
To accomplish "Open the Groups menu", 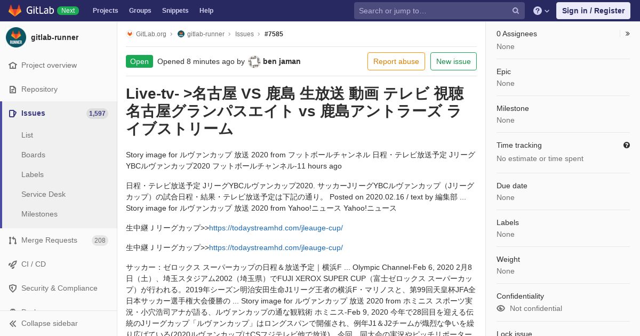I will (x=140, y=11).
